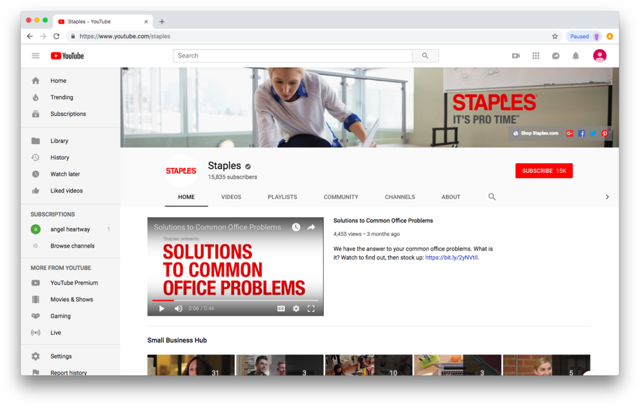The image size is (639, 406).
Task: Open Movies & Shows
Action: pos(70,299)
